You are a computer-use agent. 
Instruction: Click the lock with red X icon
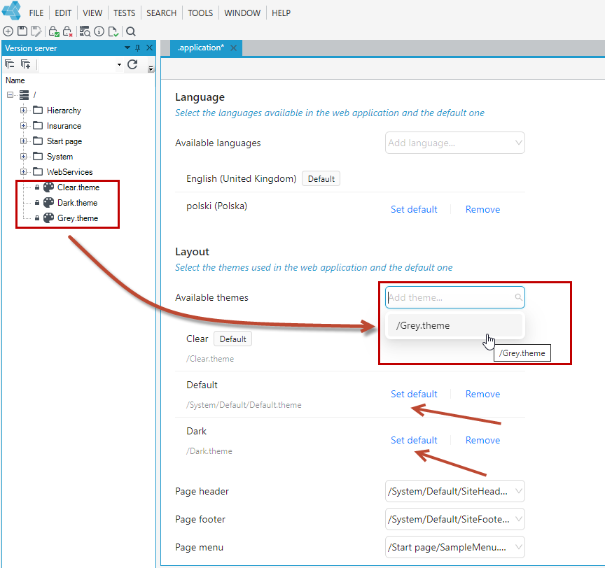(67, 31)
